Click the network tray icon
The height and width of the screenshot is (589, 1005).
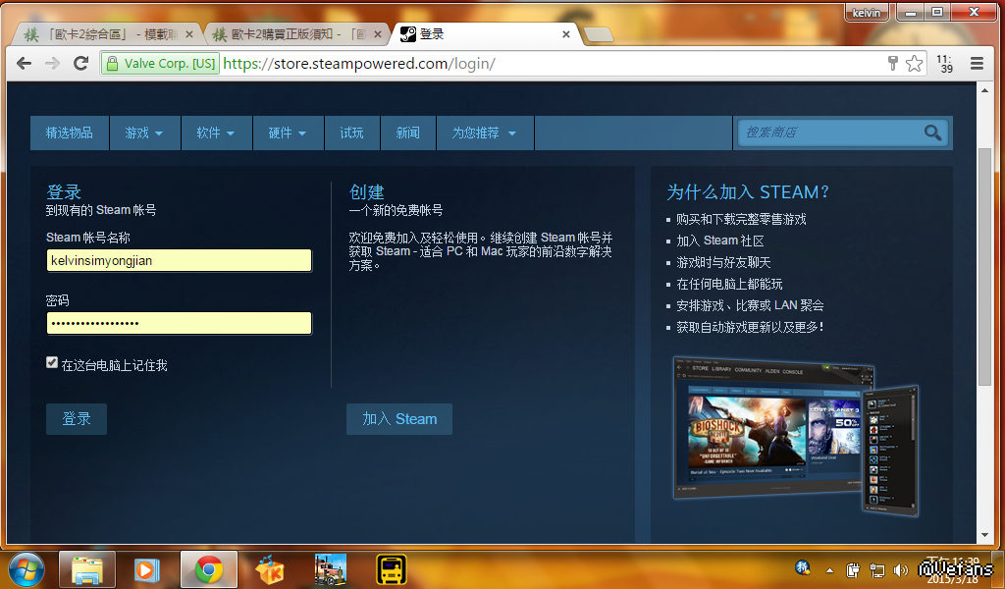pos(876,569)
